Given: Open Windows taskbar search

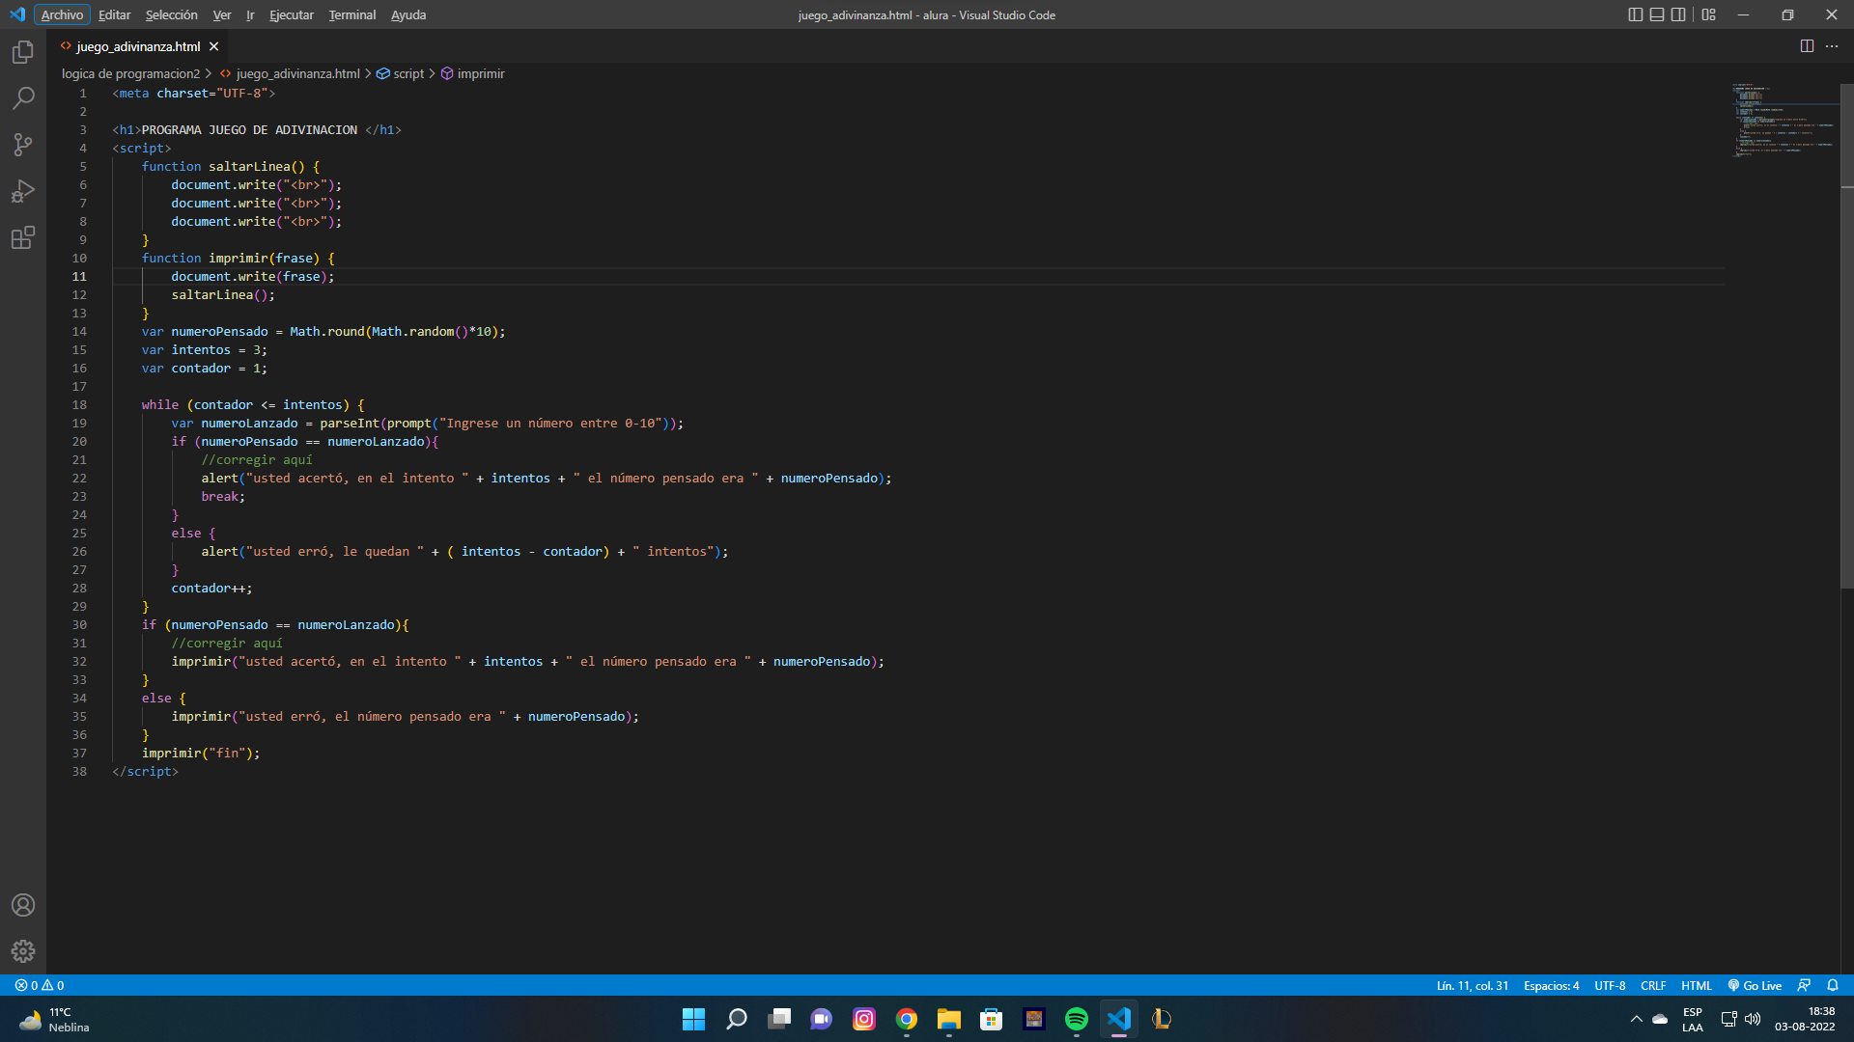Looking at the screenshot, I should click(737, 1019).
